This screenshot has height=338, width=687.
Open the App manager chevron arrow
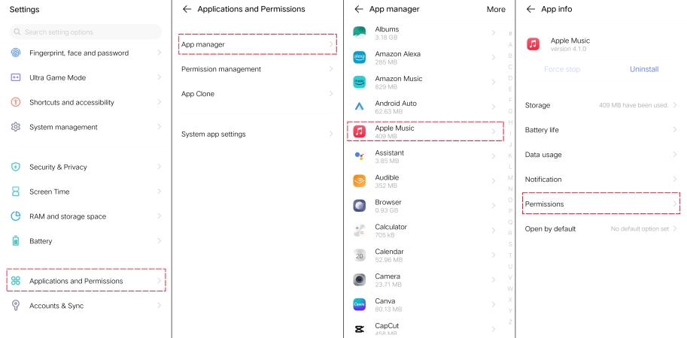331,44
